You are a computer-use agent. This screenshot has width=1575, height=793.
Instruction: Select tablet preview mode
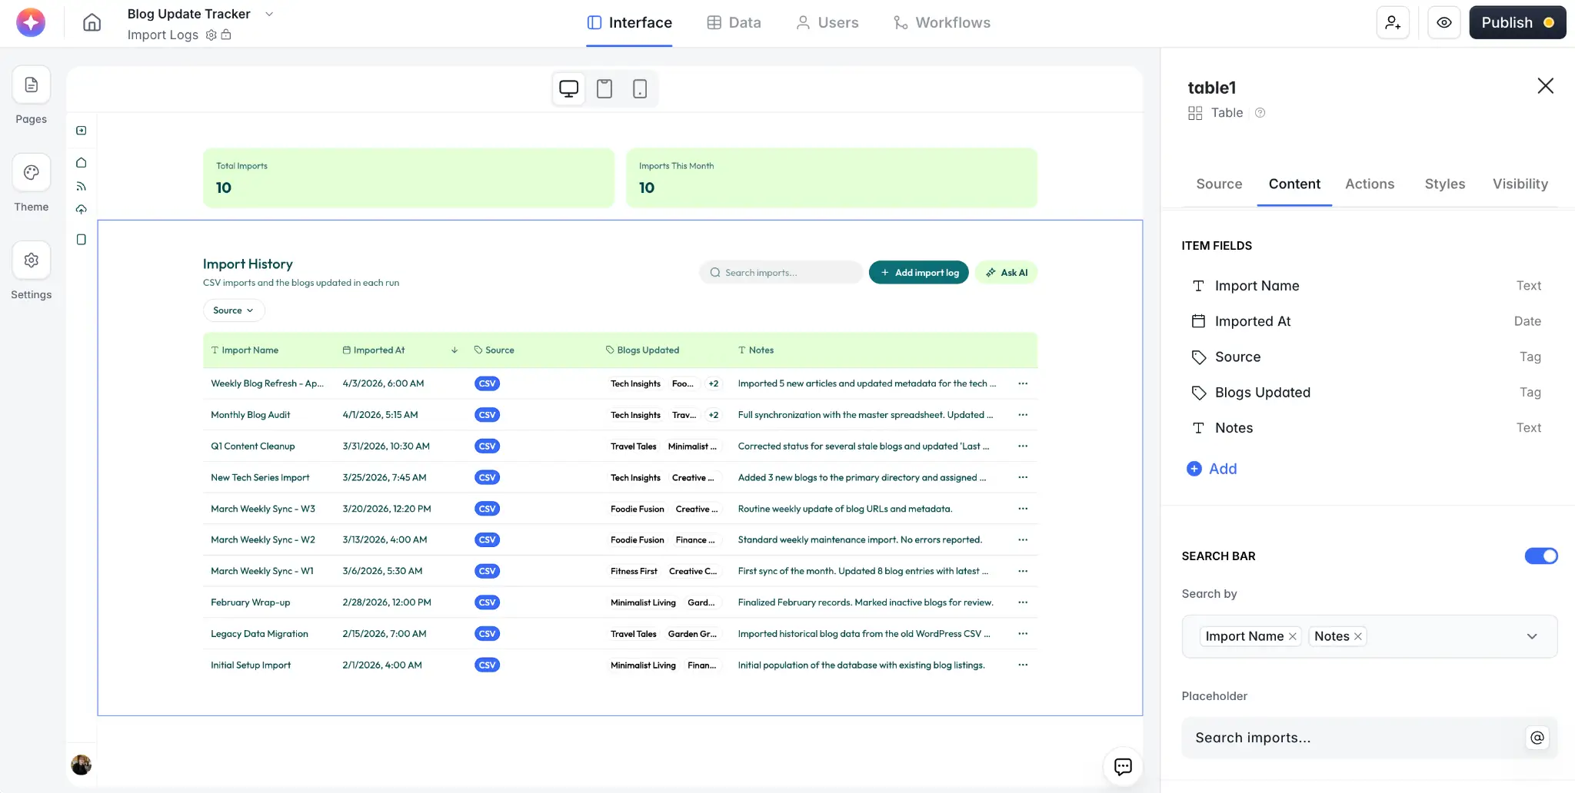pyautogui.click(x=604, y=89)
